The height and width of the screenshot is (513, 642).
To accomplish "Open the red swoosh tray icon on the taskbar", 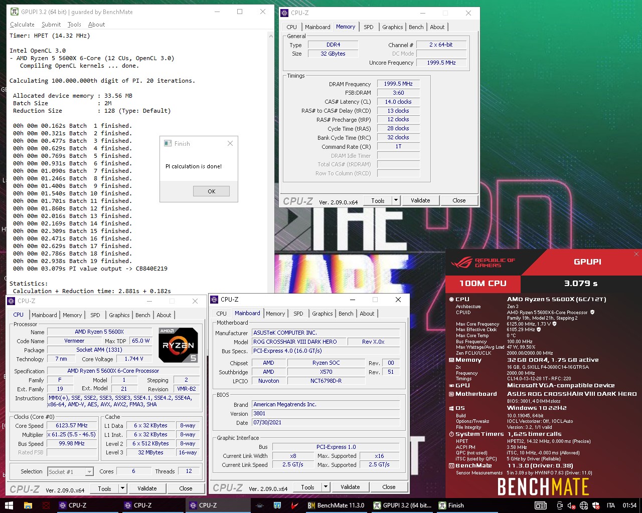I will [x=295, y=505].
